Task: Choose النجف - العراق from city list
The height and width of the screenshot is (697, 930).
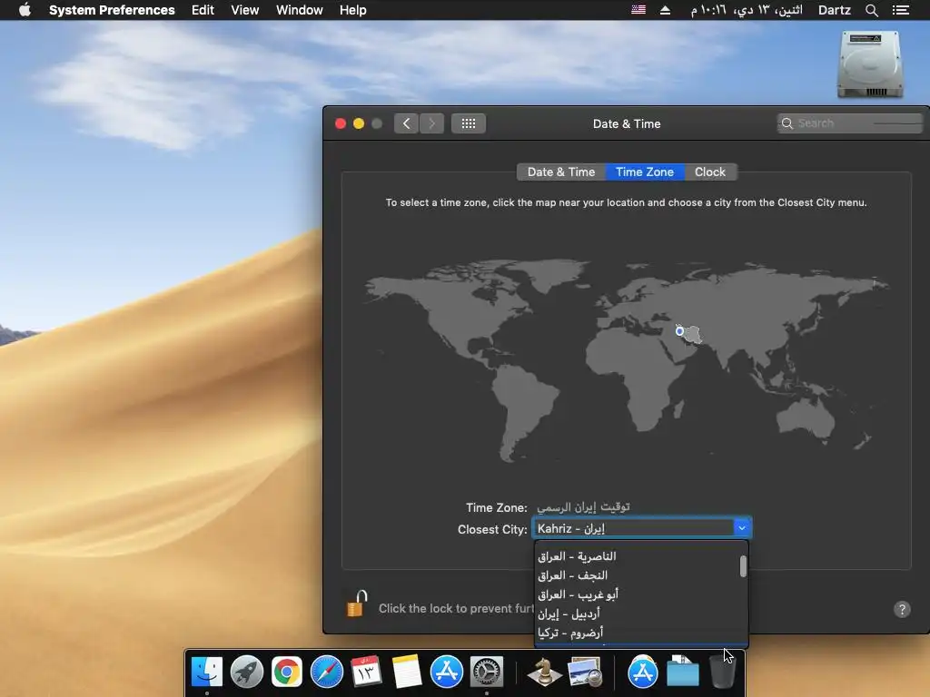Action: click(x=637, y=574)
